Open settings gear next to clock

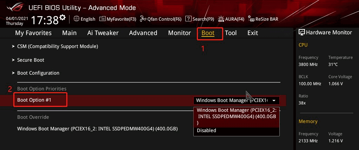(x=62, y=18)
